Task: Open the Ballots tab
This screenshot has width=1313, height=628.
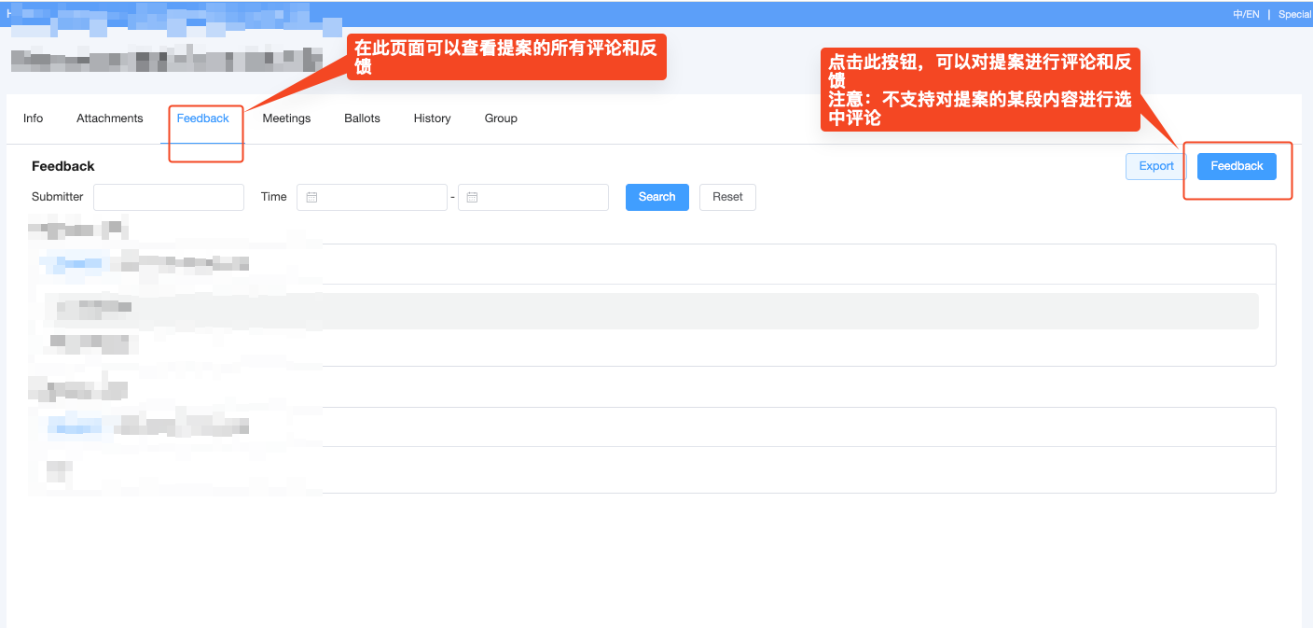Action: pyautogui.click(x=362, y=119)
